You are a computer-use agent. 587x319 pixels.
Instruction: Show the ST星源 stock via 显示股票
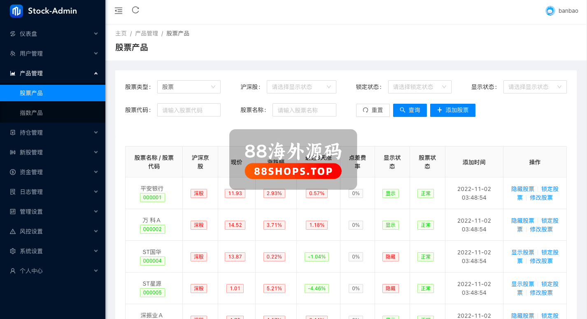tap(522, 284)
